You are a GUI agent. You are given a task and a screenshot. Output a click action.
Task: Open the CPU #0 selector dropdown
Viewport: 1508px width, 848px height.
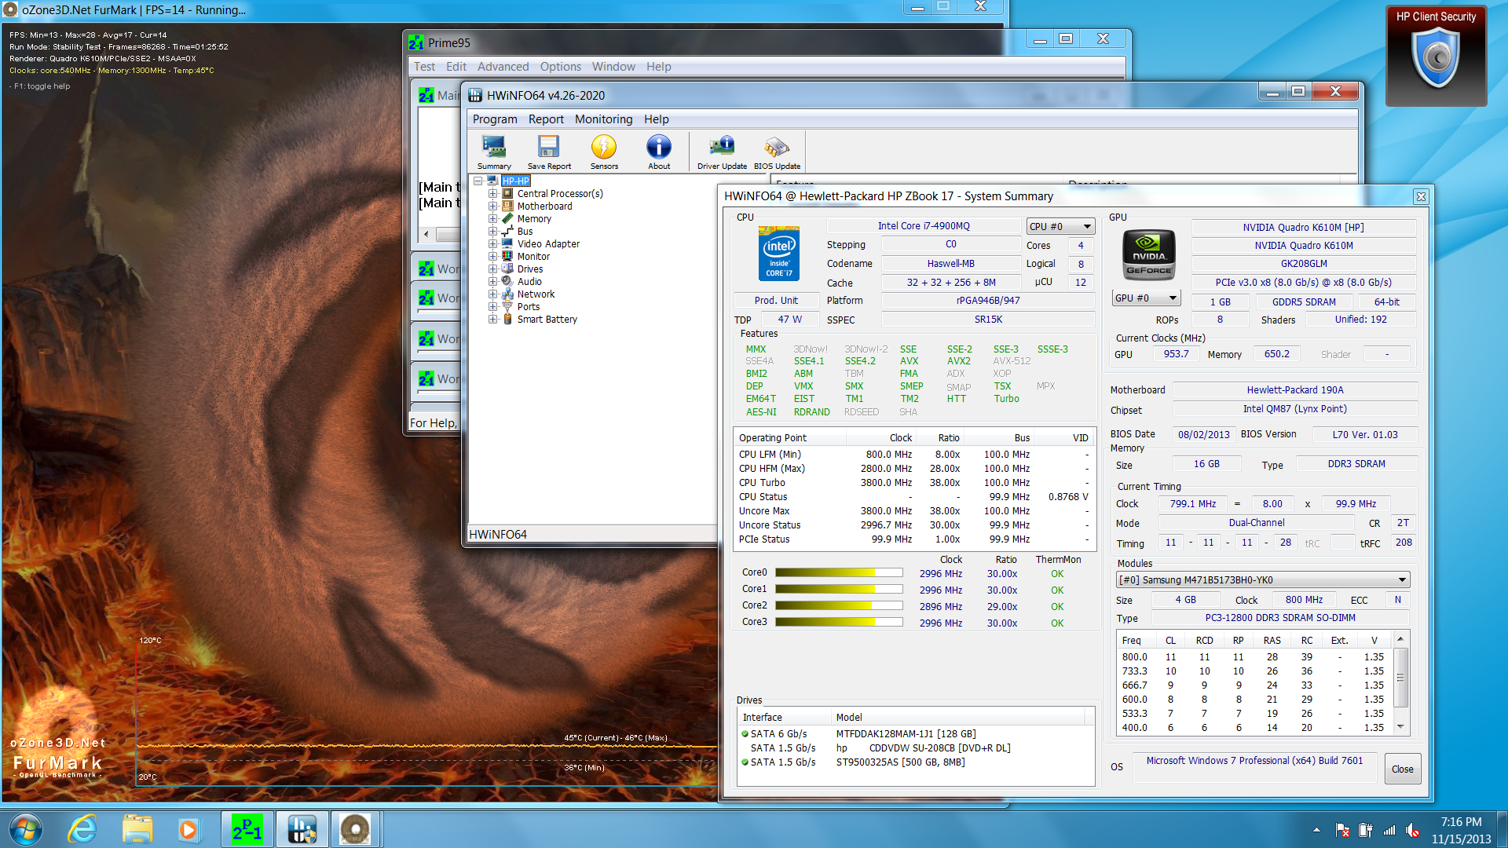click(x=1060, y=226)
